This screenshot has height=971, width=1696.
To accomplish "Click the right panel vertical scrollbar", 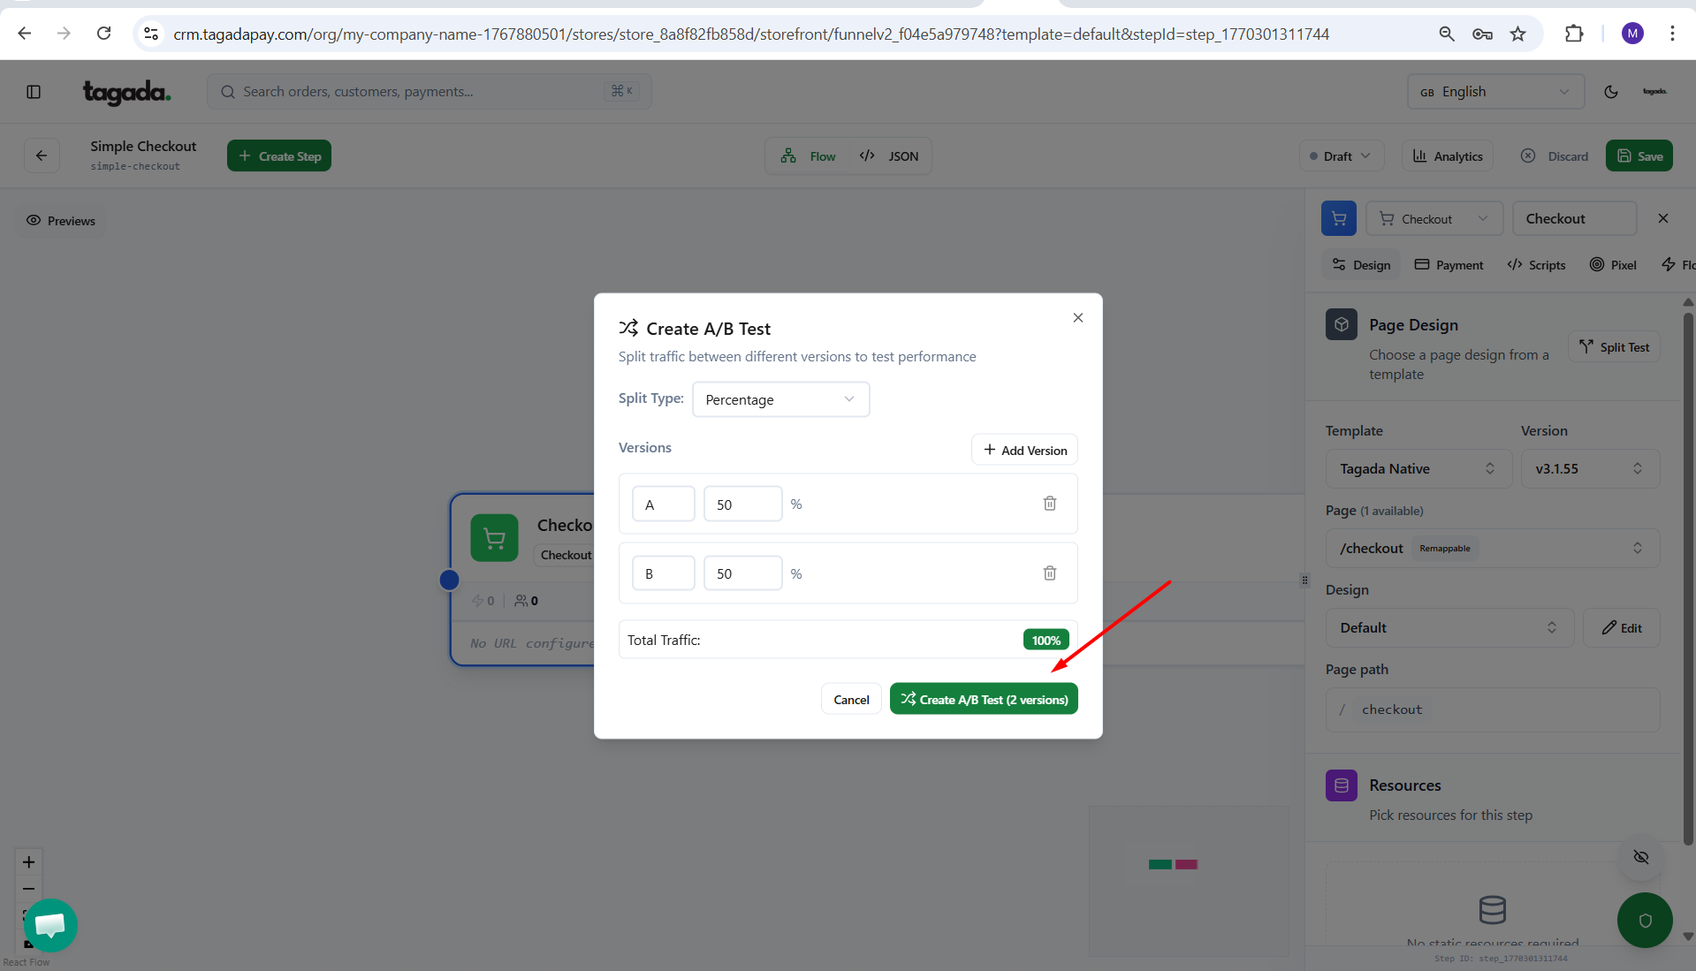I will (1688, 574).
